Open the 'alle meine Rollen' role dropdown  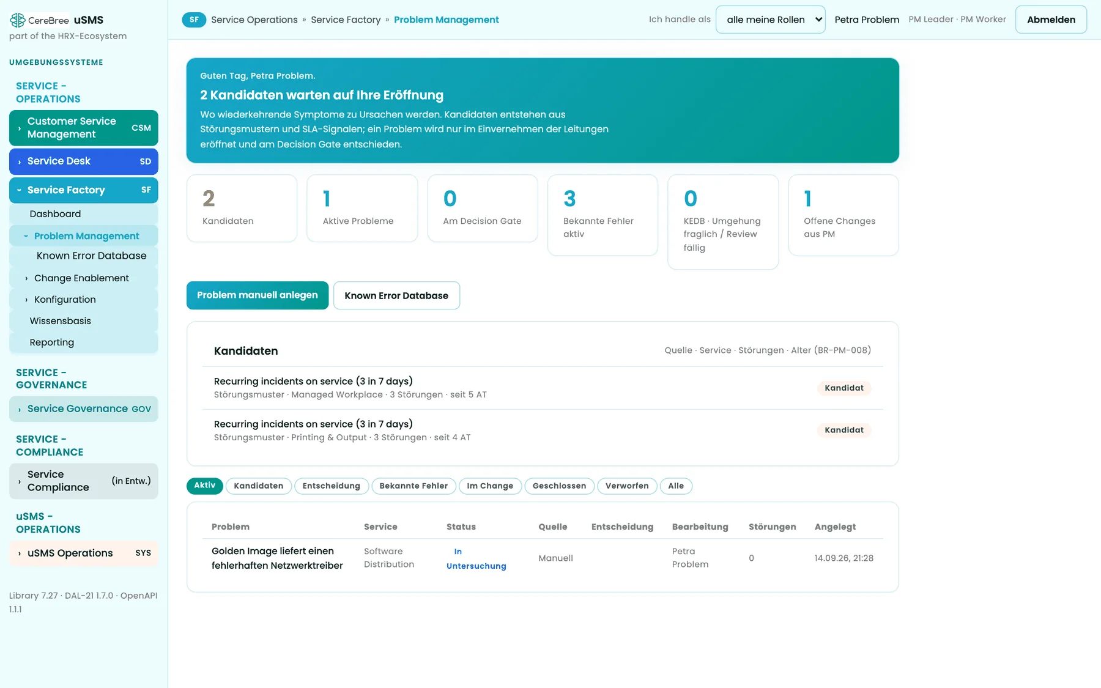tap(770, 20)
